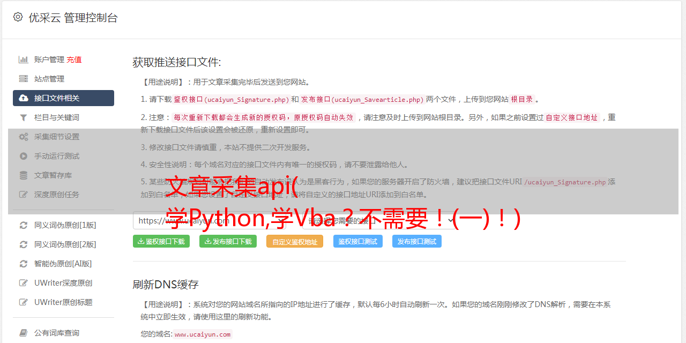The height and width of the screenshot is (343, 686).
Task: Click the 自定义接口地址 highlighted text
Action: (572, 117)
